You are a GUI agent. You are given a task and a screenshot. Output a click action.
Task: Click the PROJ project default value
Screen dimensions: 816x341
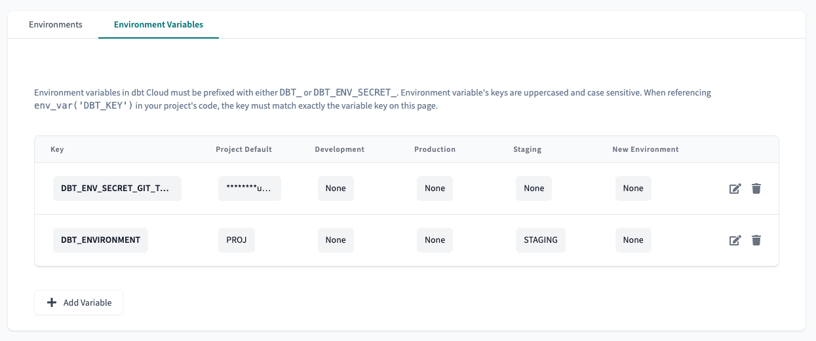(236, 240)
